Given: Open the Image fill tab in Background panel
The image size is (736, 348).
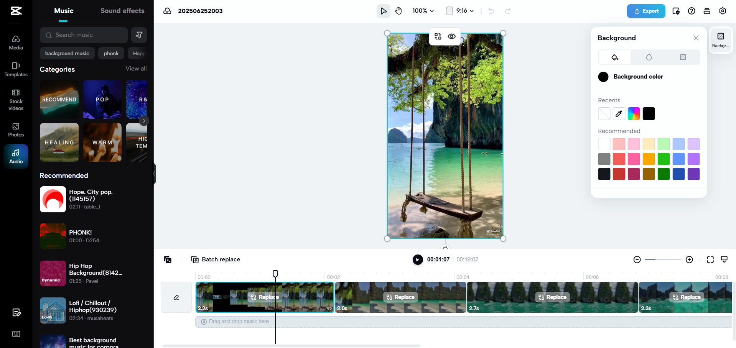Looking at the screenshot, I should click(683, 57).
